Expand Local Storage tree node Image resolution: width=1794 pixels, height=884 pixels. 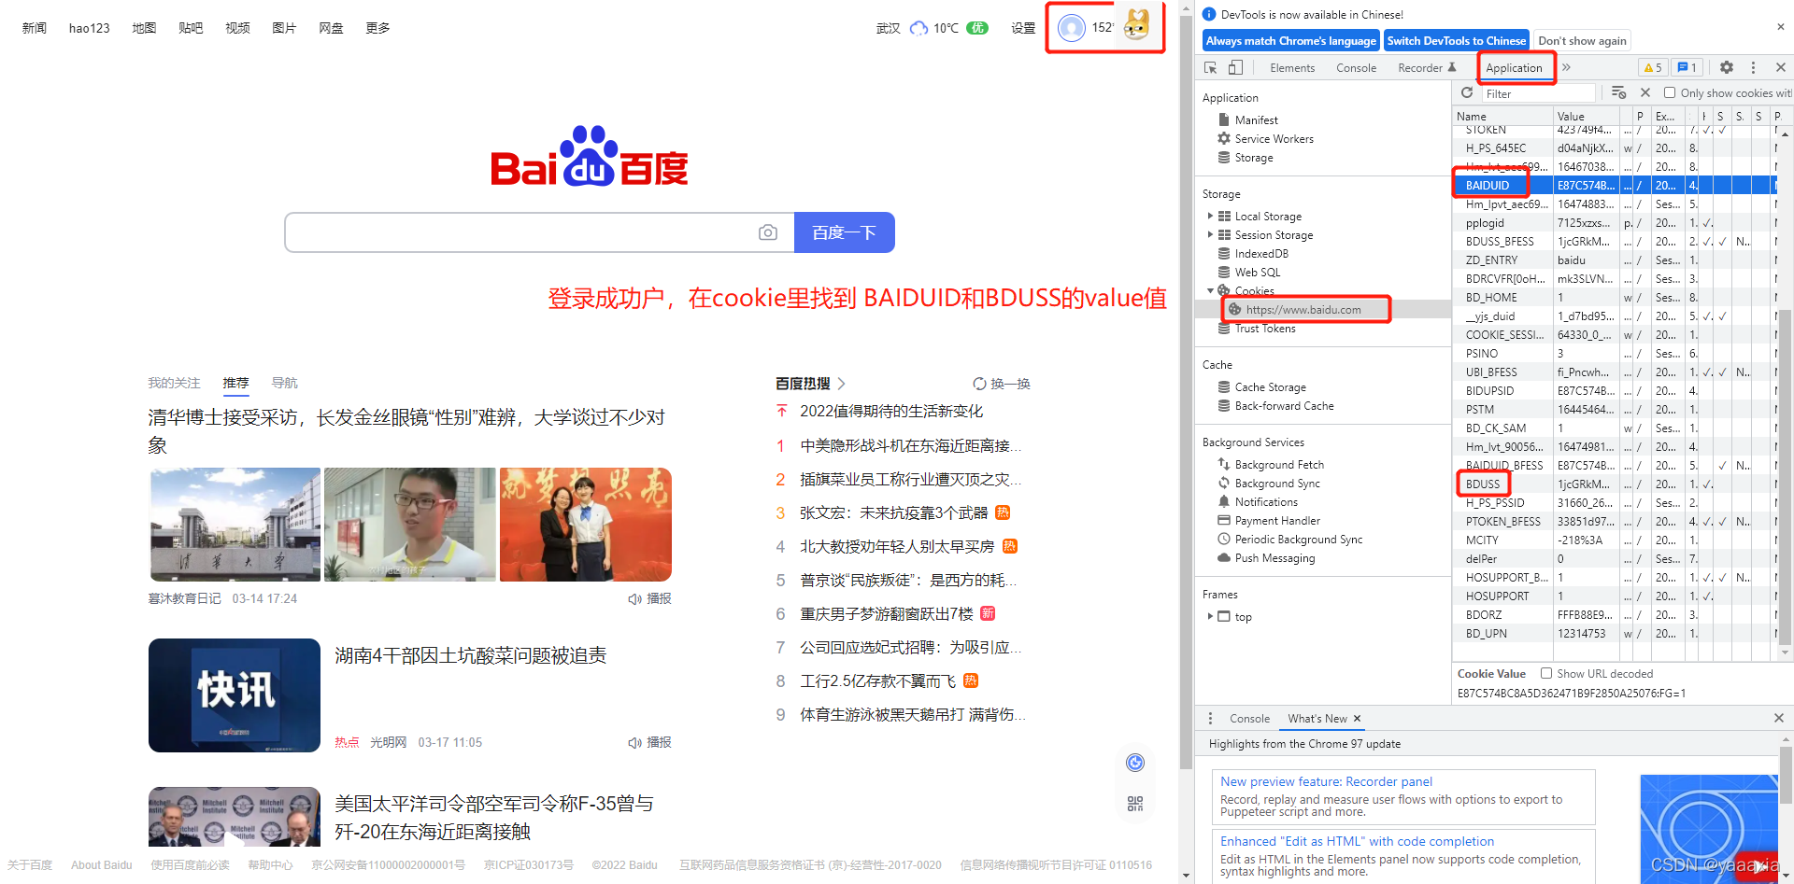1211,216
